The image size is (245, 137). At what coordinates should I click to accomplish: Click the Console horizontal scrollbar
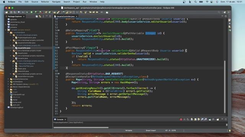81,127
